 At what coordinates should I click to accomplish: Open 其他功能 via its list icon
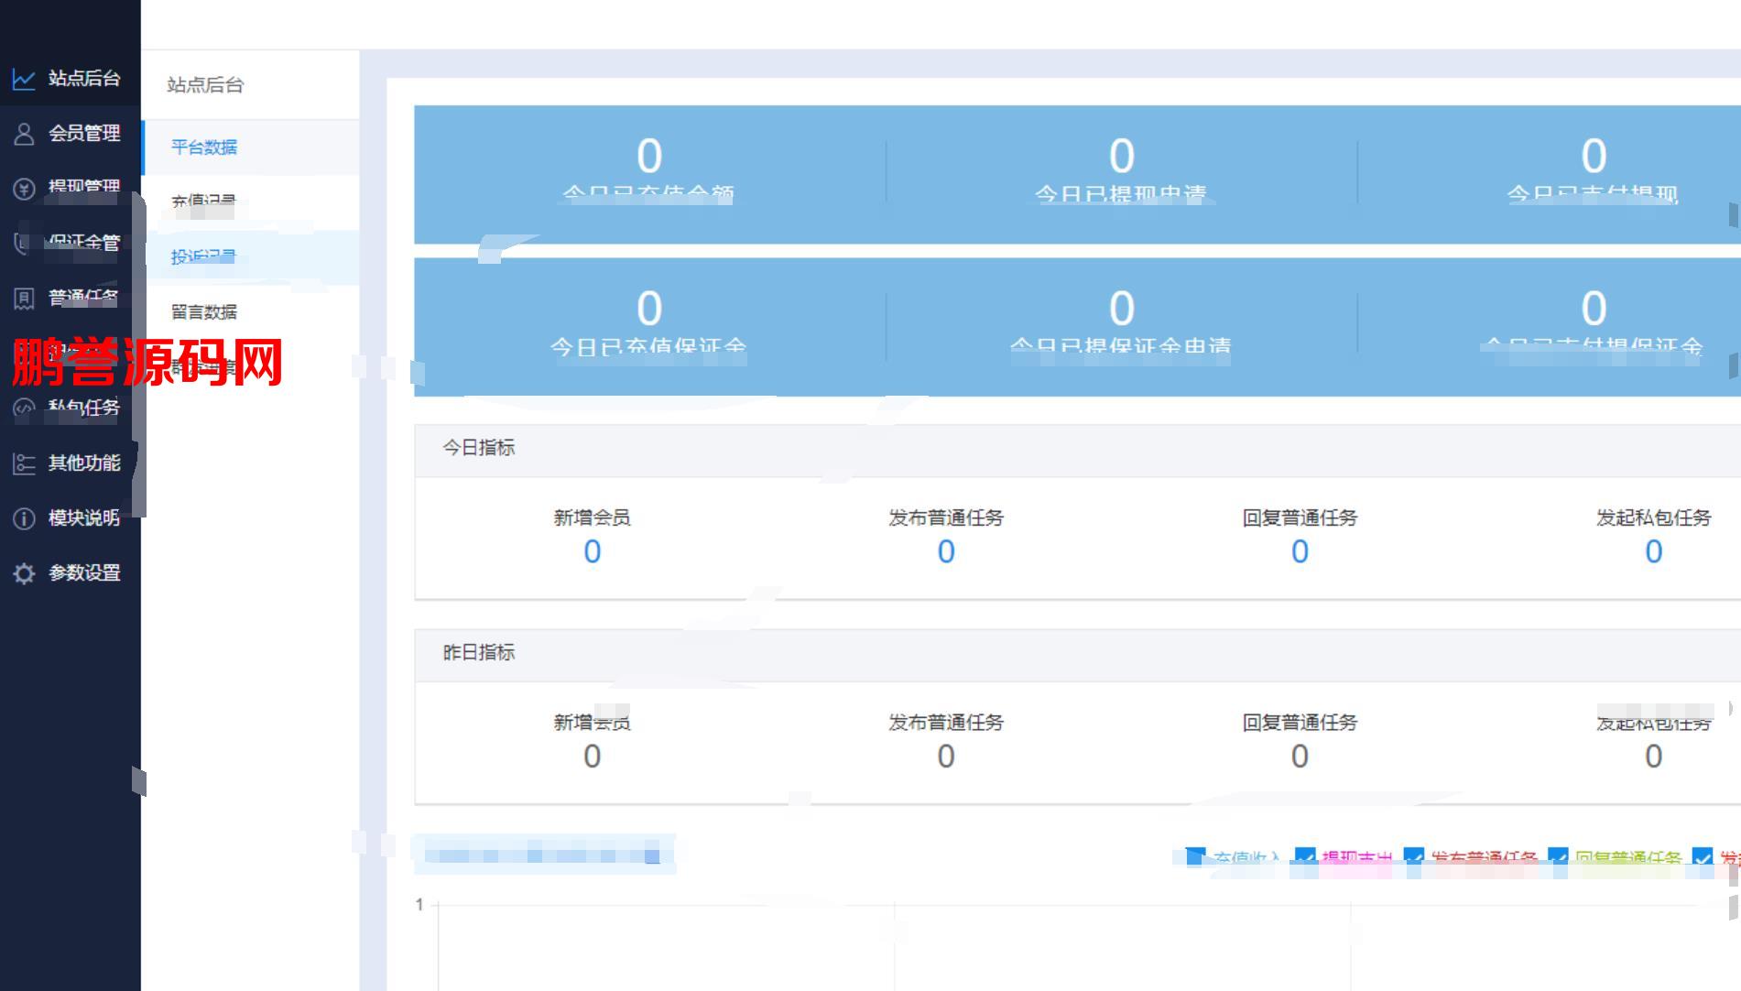pos(24,463)
